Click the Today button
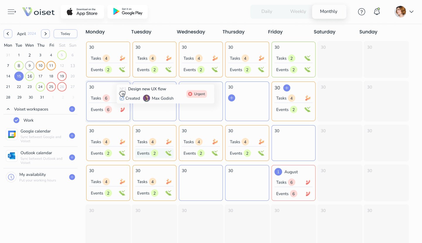Viewport: 422px width, 243px height. pos(65,33)
